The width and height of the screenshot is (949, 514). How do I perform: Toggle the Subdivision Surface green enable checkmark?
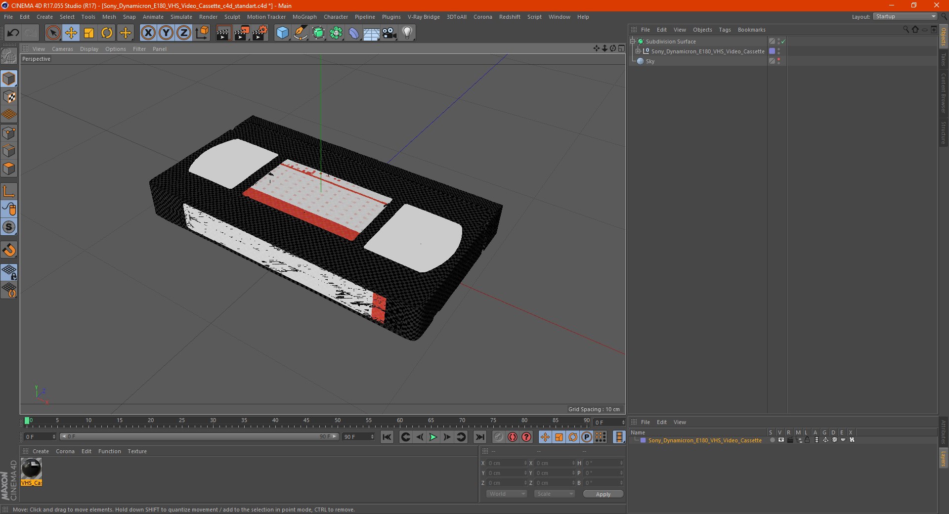pos(783,42)
